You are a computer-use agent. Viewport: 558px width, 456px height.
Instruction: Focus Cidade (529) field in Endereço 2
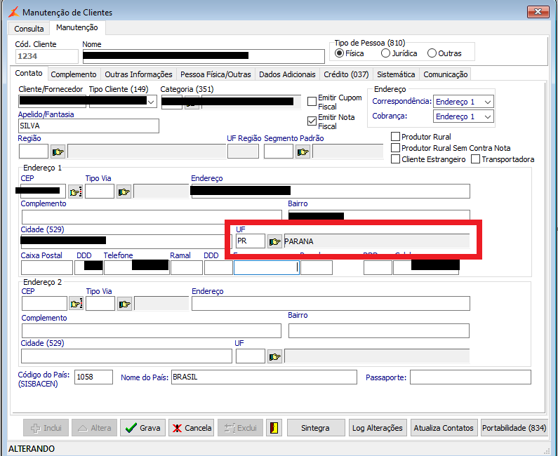tap(126, 356)
